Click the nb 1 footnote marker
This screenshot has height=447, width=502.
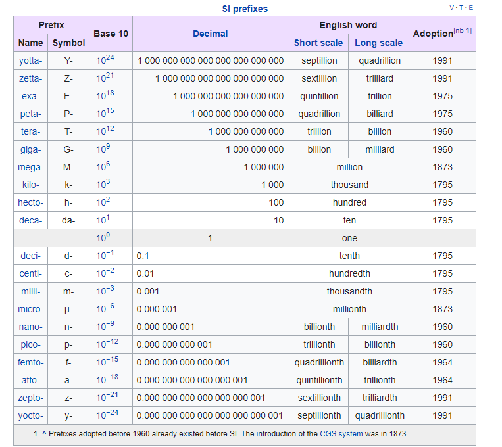(x=463, y=30)
